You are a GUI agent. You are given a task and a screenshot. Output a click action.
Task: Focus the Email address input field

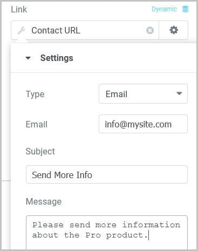tap(143, 124)
